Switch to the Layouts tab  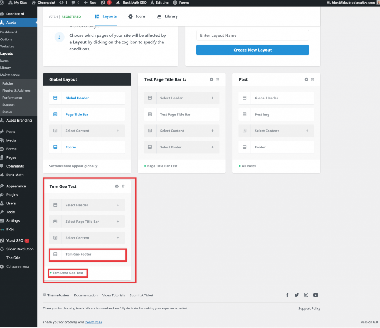tap(106, 16)
